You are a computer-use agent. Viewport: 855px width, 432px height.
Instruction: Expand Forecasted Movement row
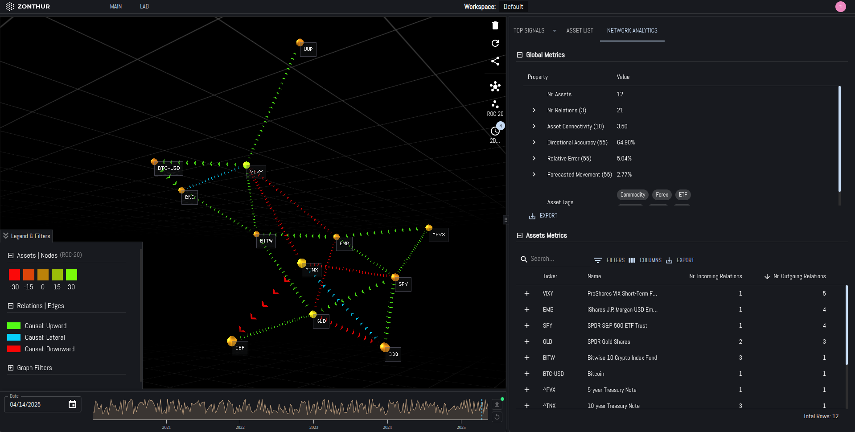click(534, 174)
